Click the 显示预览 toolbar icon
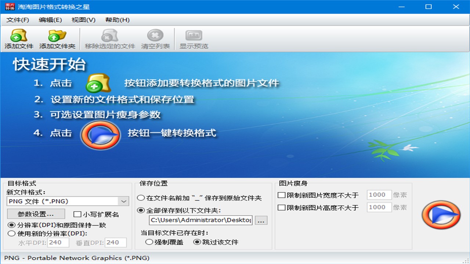The image size is (470, 264). pos(194,36)
